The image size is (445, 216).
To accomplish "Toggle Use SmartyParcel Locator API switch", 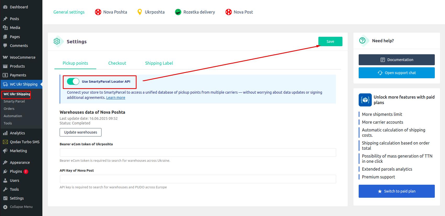I will tap(73, 81).
